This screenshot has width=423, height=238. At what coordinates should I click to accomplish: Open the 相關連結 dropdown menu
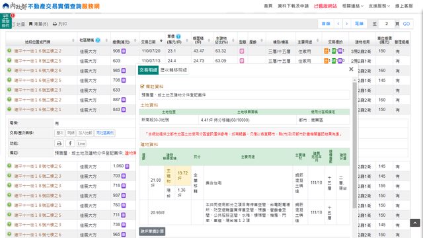point(353,6)
